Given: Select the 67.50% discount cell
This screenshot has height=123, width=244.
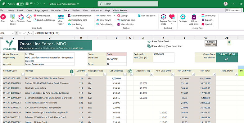Looking at the screenshot, I should (x=143, y=98).
